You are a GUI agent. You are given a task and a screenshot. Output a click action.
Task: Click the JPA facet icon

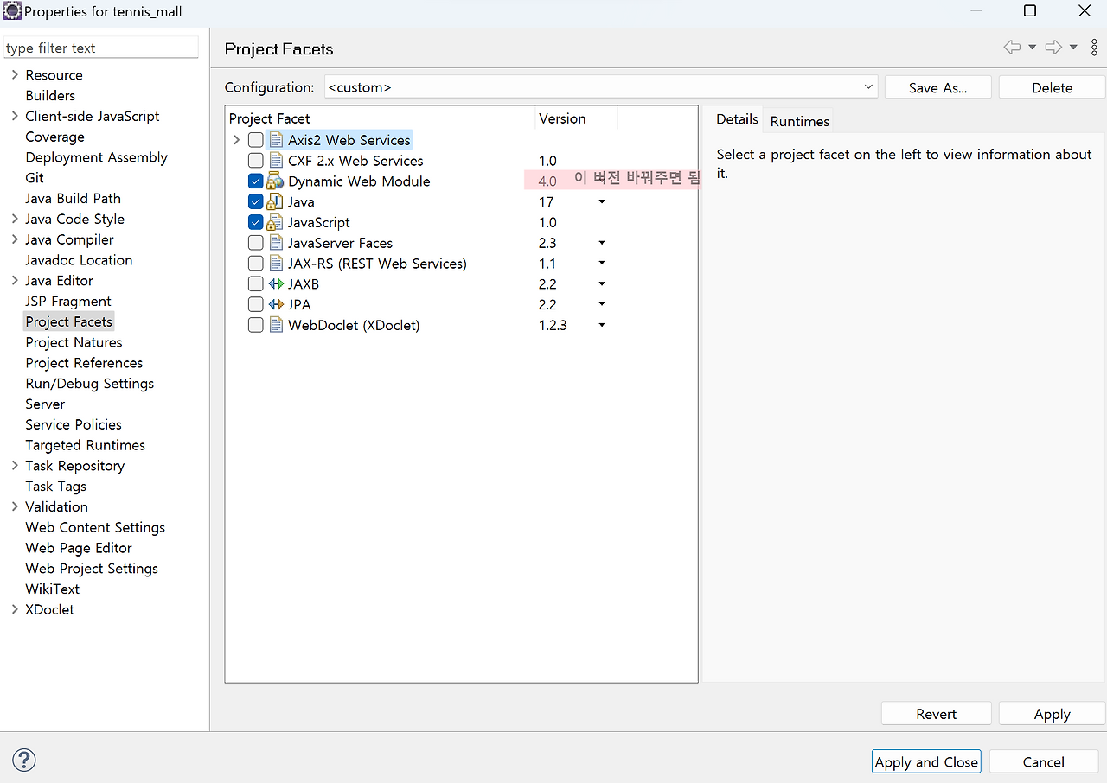277,304
